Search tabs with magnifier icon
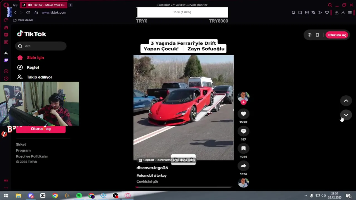This screenshot has height=200, width=356. pyautogui.click(x=330, y=5)
